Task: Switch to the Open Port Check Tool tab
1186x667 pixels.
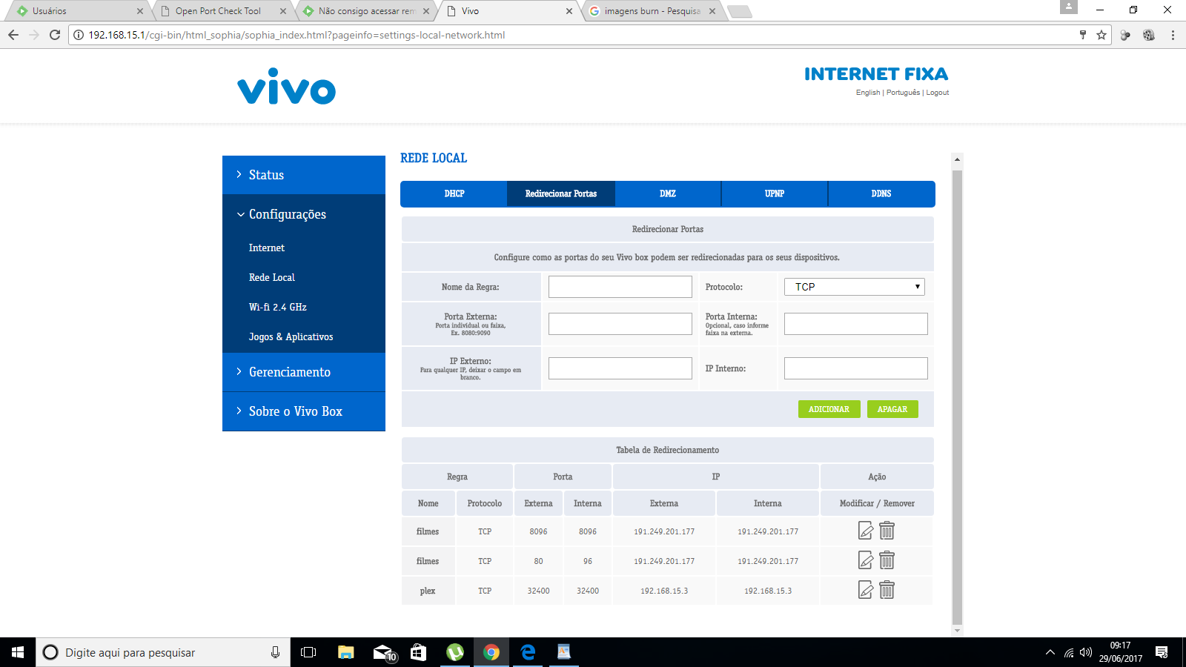Action: pos(218,11)
